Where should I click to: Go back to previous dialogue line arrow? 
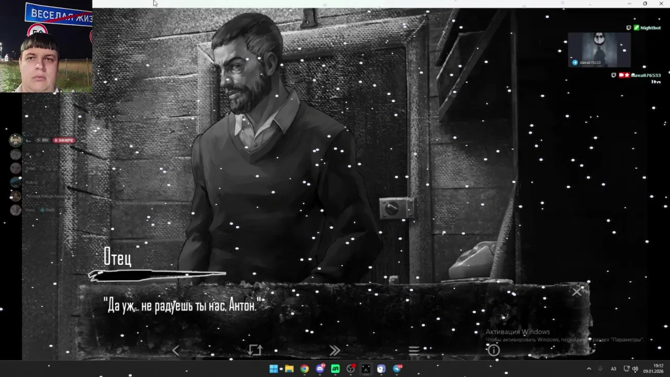pyautogui.click(x=176, y=351)
